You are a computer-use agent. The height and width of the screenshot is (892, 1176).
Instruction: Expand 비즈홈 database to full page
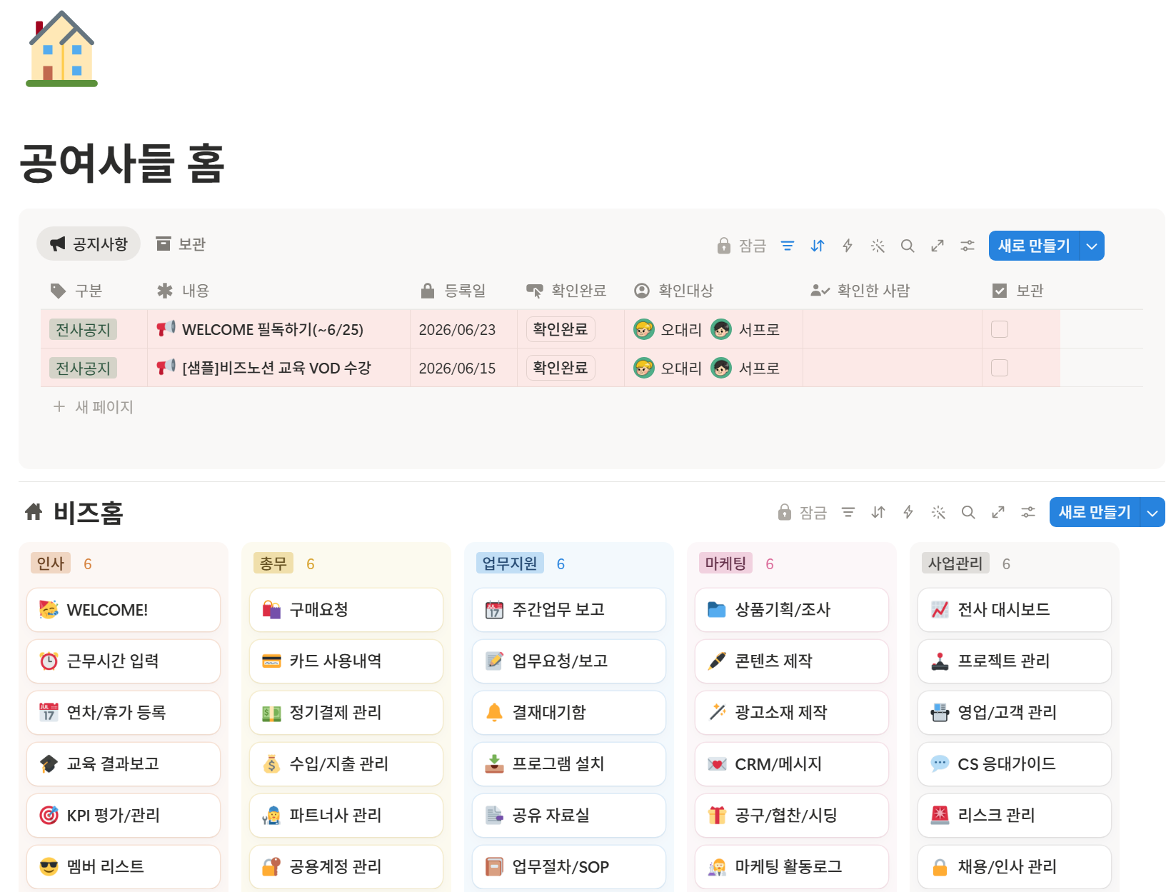pyautogui.click(x=998, y=512)
